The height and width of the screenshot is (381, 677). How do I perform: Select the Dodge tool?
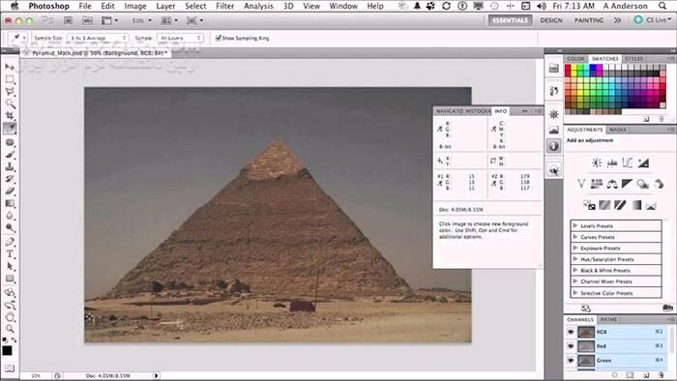(x=10, y=227)
